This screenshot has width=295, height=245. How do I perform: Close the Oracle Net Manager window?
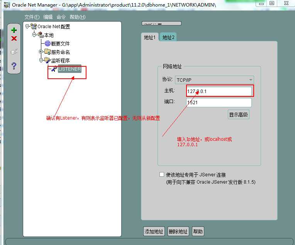click(286, 3)
